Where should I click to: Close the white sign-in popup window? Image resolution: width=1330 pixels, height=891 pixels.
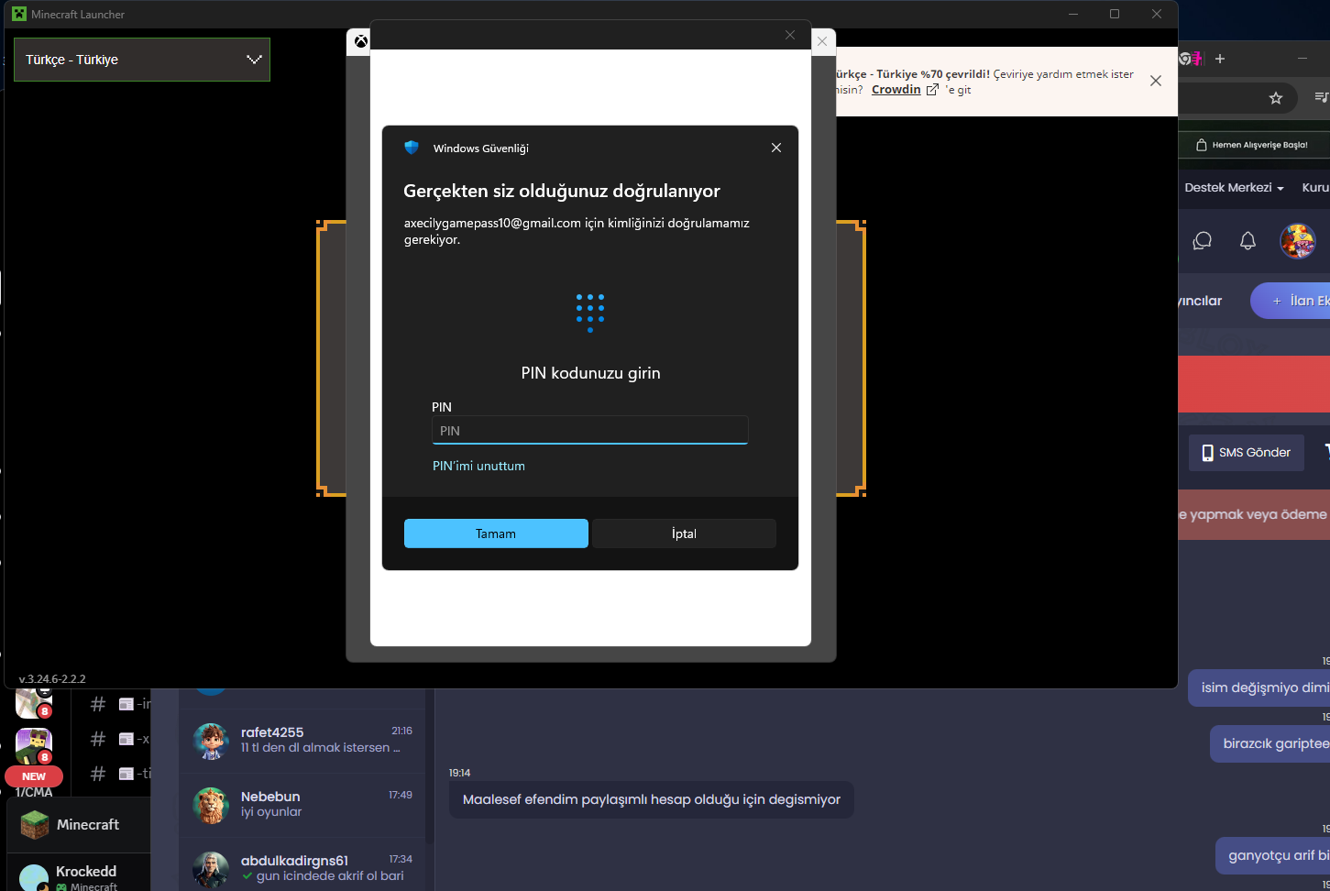pos(790,35)
